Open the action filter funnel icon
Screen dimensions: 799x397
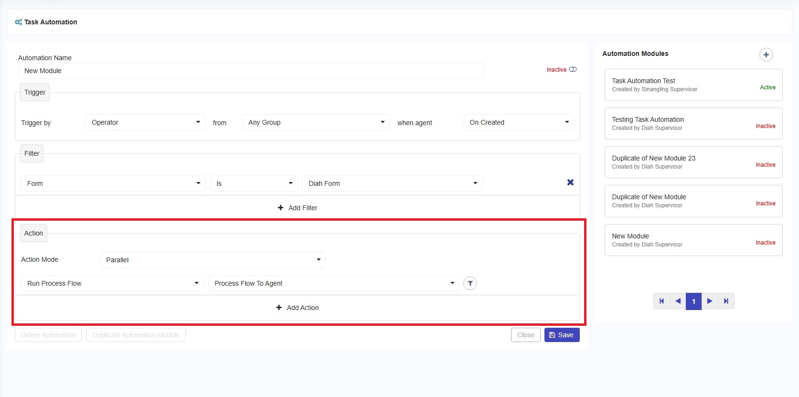(x=470, y=283)
